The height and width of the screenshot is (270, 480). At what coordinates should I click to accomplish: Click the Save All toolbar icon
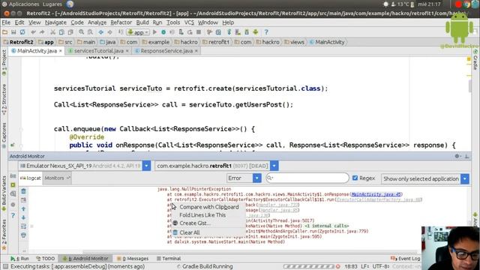click(13, 32)
